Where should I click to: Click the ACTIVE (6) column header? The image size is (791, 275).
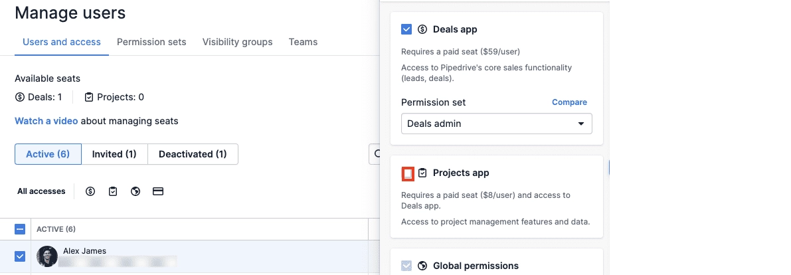pos(56,229)
